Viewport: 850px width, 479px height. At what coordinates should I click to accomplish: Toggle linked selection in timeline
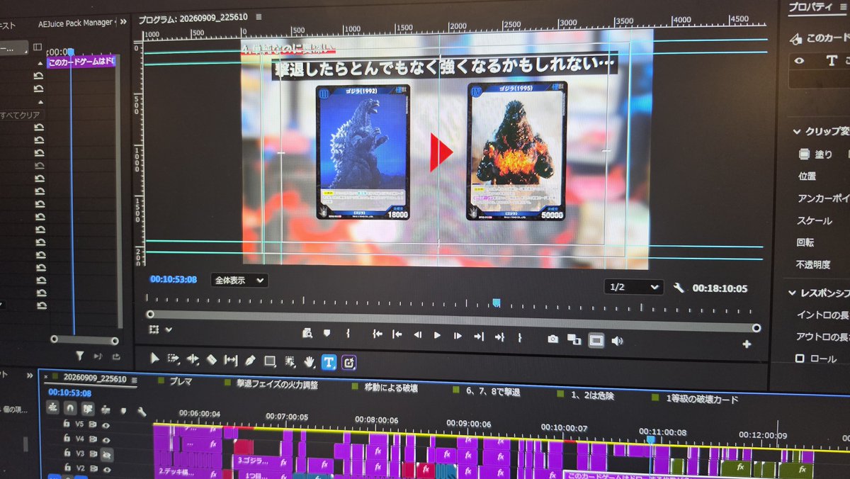pos(87,409)
